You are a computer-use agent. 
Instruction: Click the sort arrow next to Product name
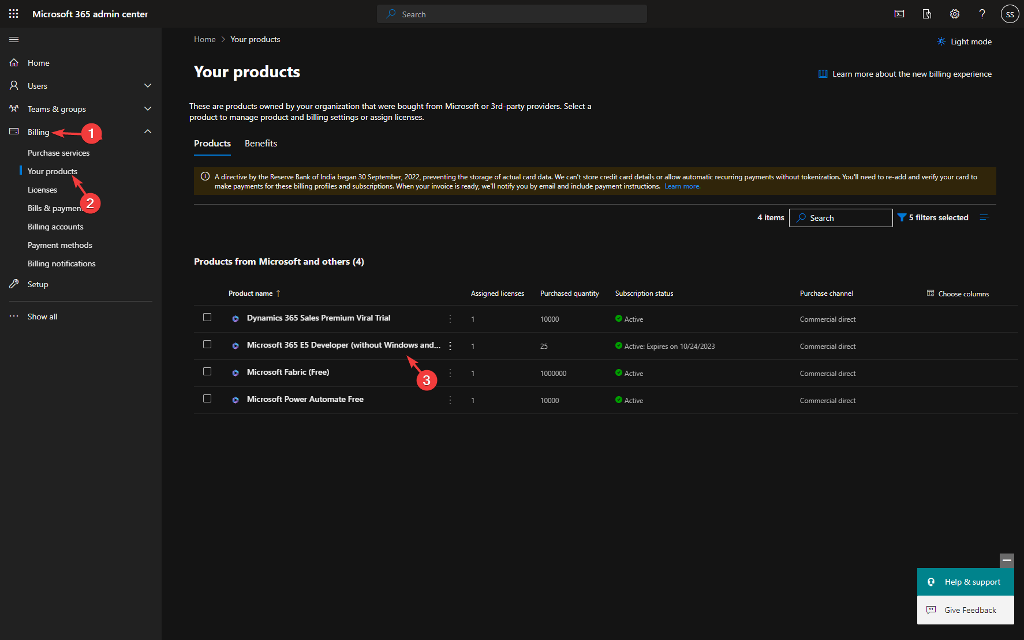[278, 293]
